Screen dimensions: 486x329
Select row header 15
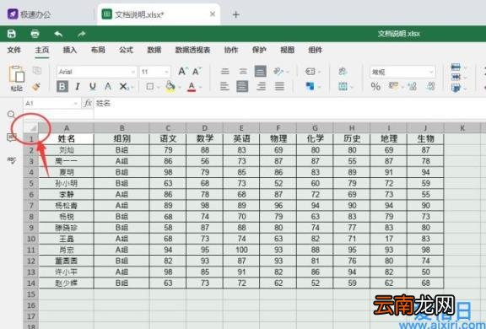coord(31,294)
